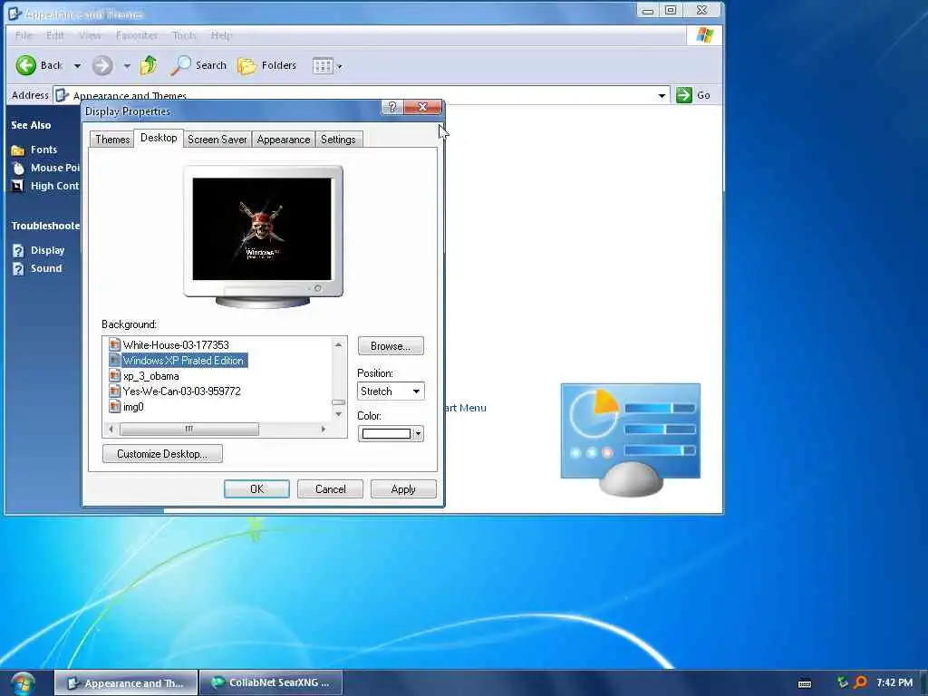Select the Yes-We-Can-03-03-959772 background
This screenshot has width=928, height=696.
pos(181,391)
